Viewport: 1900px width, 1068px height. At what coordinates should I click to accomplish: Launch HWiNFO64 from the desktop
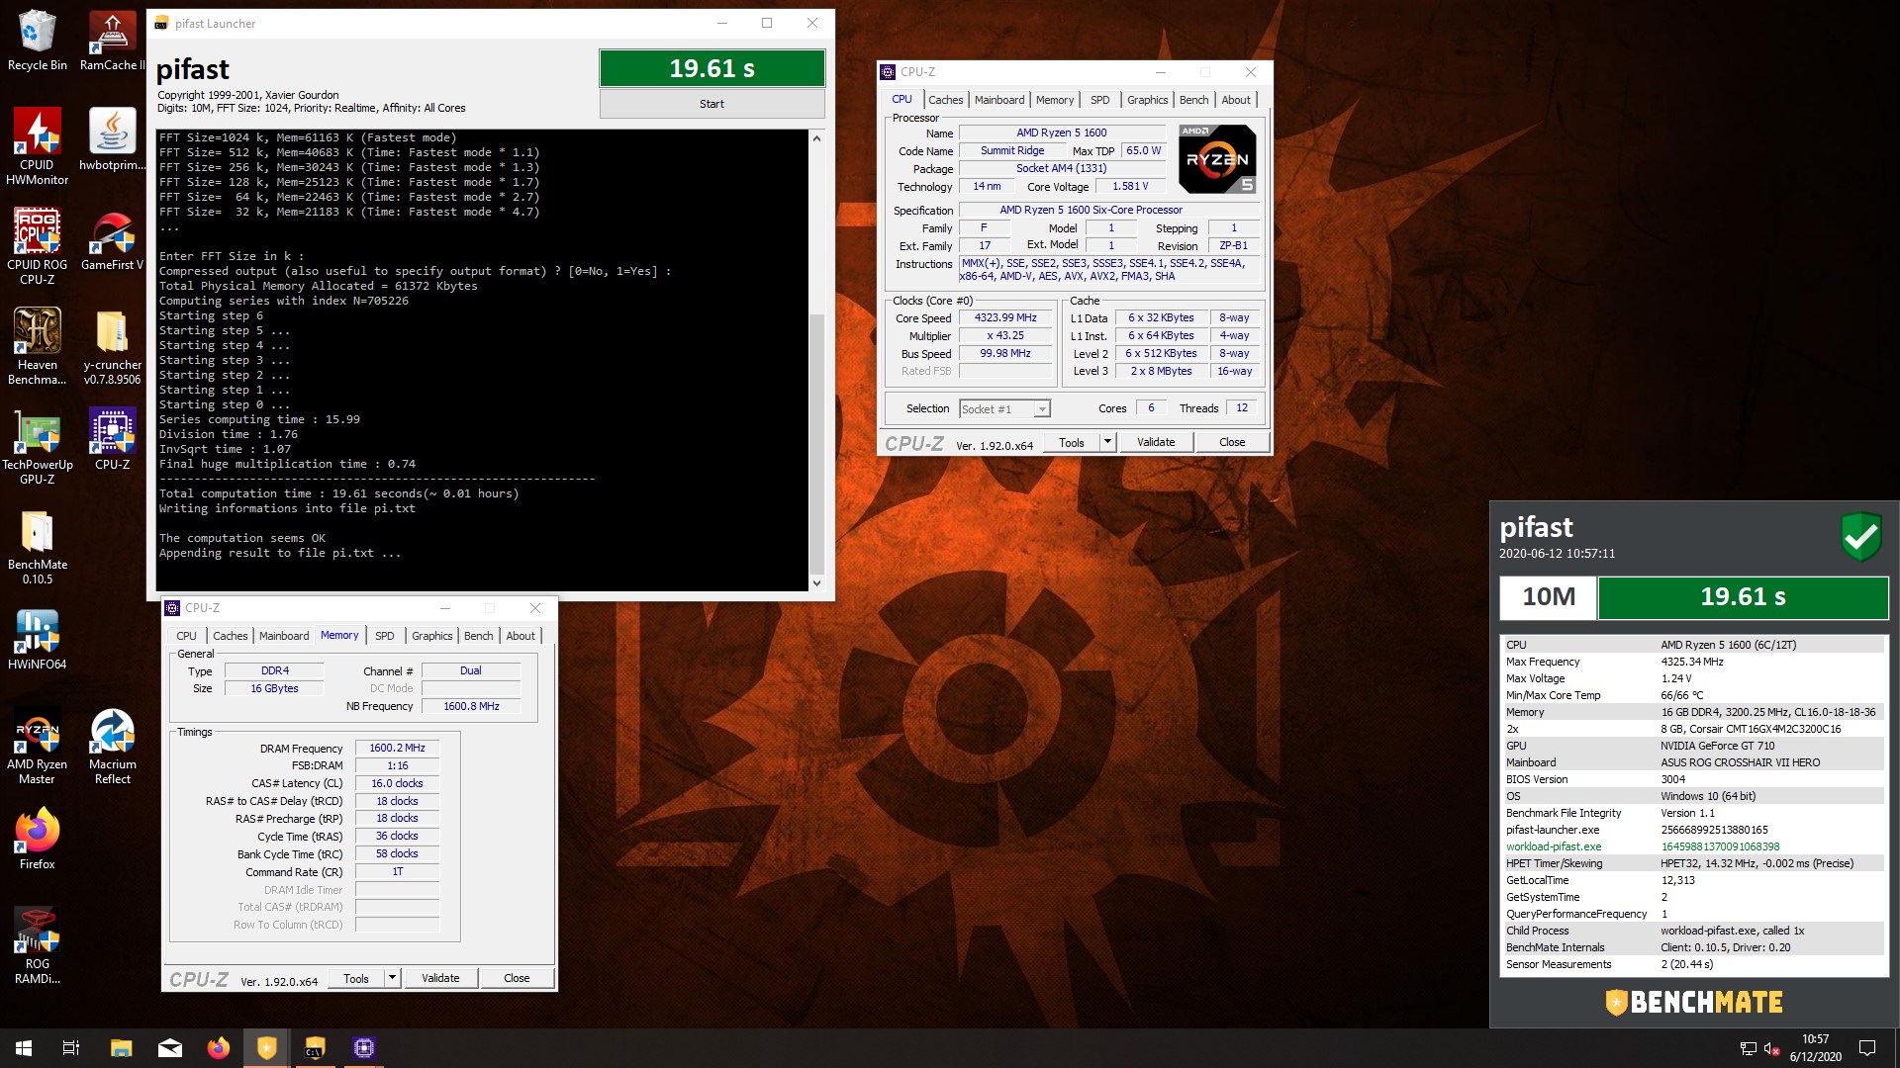tap(38, 639)
